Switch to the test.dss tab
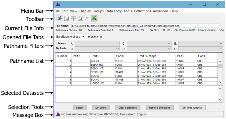Screen dimensions: 226x119 click(93, 37)
